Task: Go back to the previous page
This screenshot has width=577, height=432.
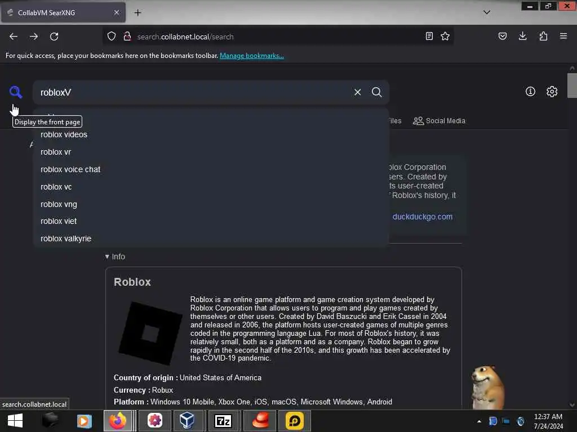Action: (x=14, y=37)
